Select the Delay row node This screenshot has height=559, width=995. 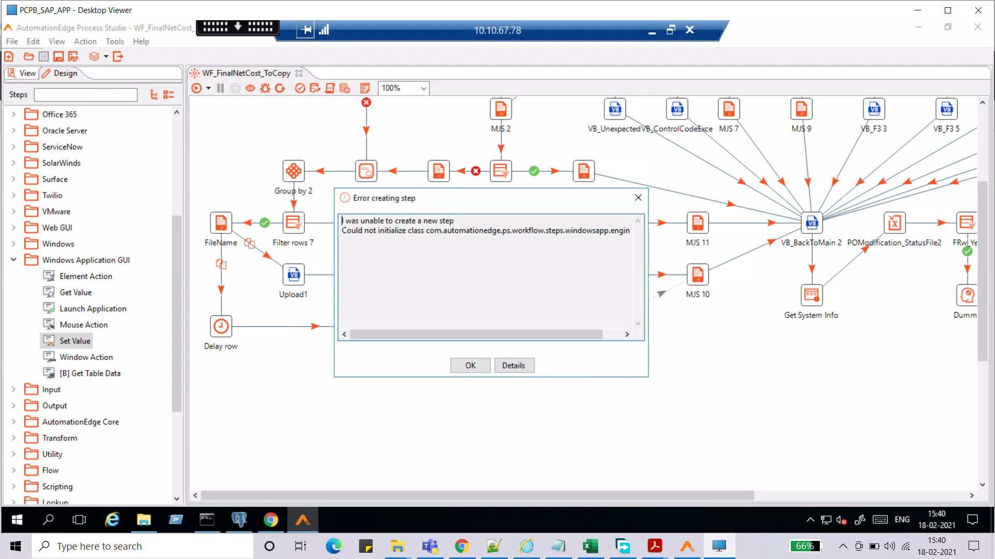[221, 326]
